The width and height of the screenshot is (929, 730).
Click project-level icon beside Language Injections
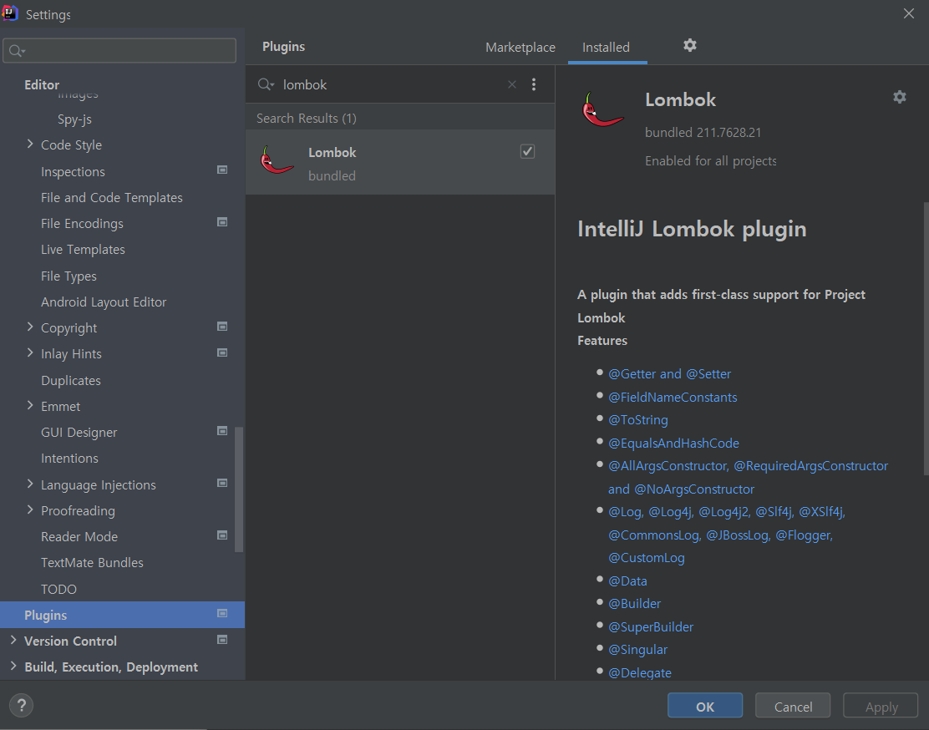pos(222,483)
